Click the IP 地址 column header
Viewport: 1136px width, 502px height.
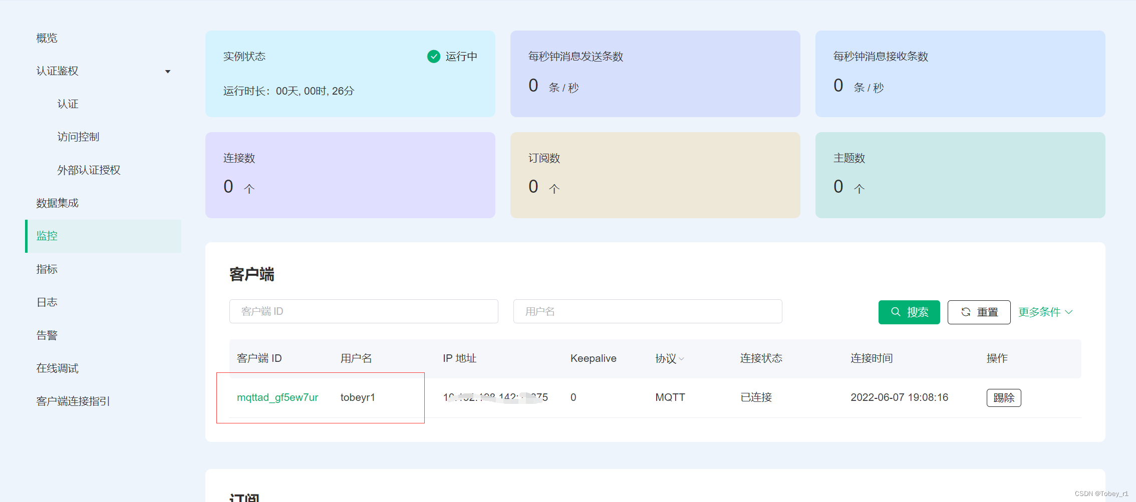(460, 358)
